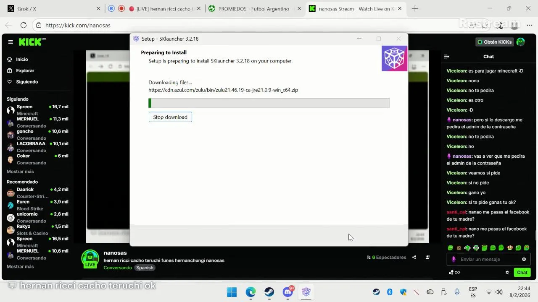The width and height of the screenshot is (538, 302).
Task: Select the brown angry emote in the emote row
Action: (x=459, y=248)
